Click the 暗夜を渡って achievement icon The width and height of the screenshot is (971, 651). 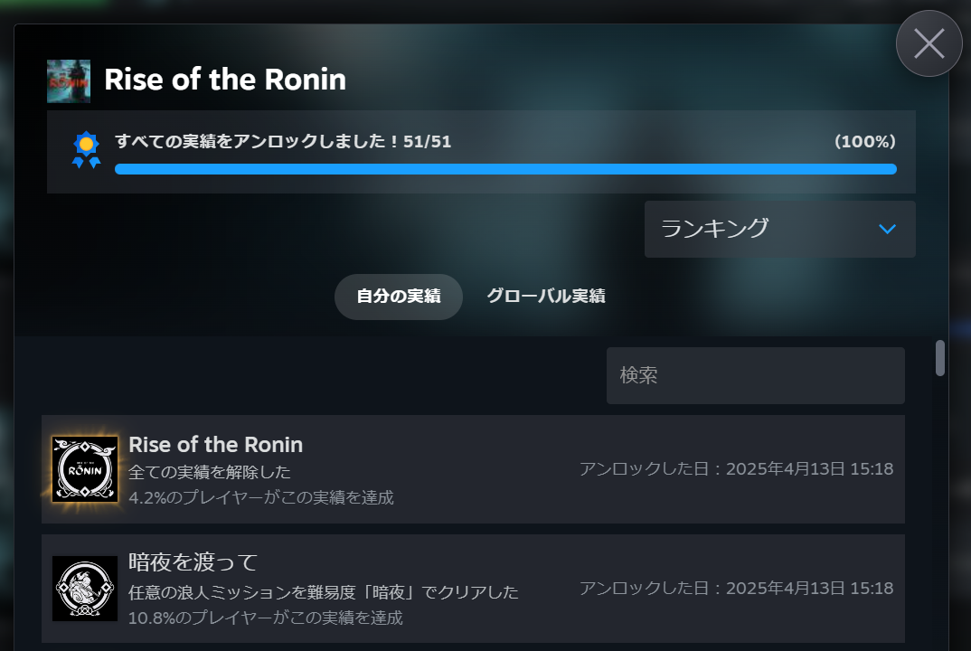coord(84,589)
